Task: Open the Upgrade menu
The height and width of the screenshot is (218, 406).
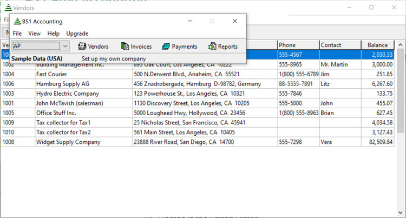Action: coord(77,34)
